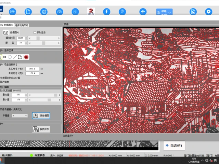The height and width of the screenshot is (164, 219).
Task: Click the dotted grid toolbar icon
Action: point(75,12)
